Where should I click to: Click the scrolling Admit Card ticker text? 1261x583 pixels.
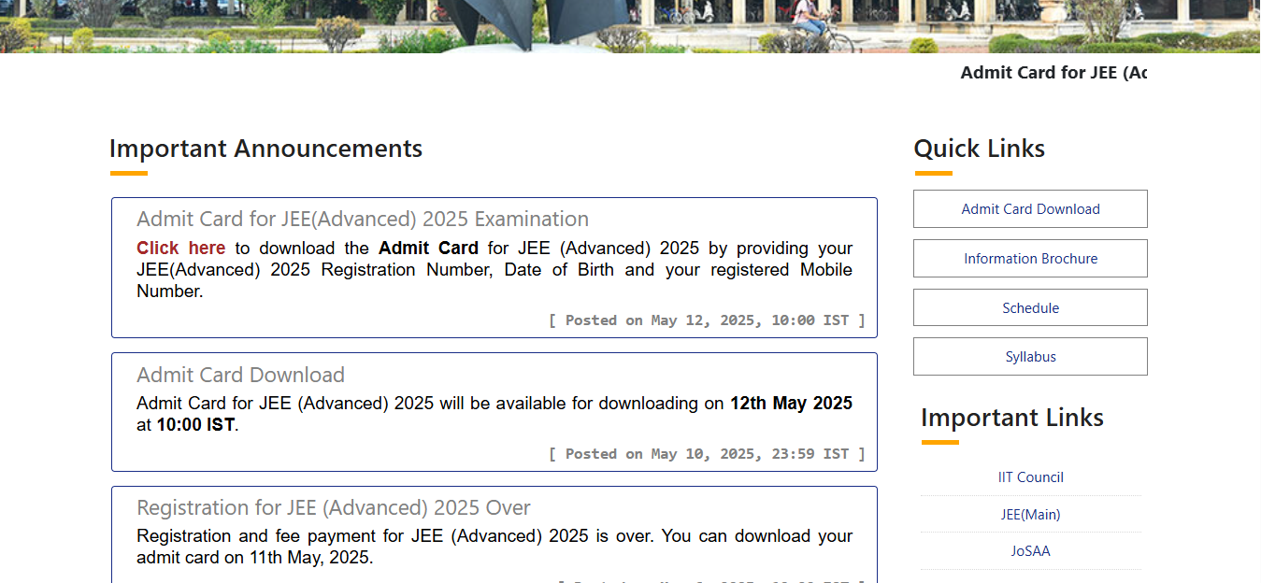tap(1053, 72)
